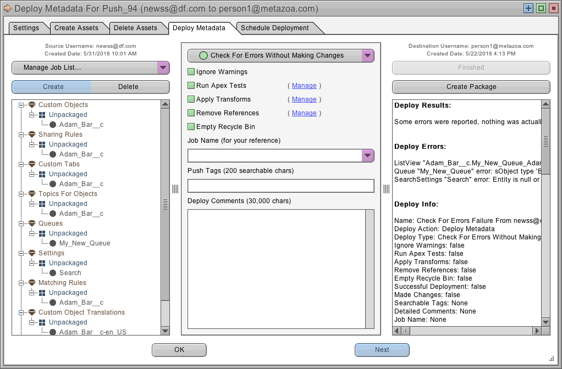Open Manage link for Run Apex Tests

(304, 86)
